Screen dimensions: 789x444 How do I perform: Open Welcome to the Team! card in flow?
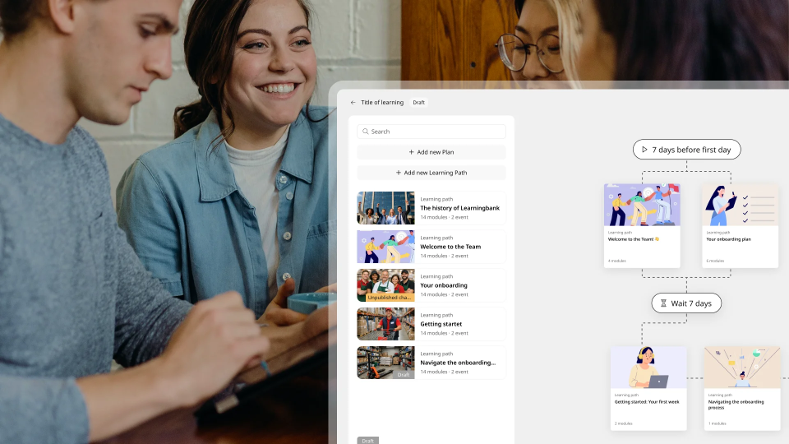[642, 225]
